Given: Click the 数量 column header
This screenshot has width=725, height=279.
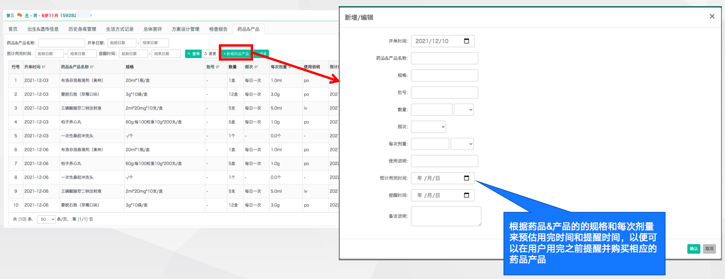Looking at the screenshot, I should [x=232, y=67].
